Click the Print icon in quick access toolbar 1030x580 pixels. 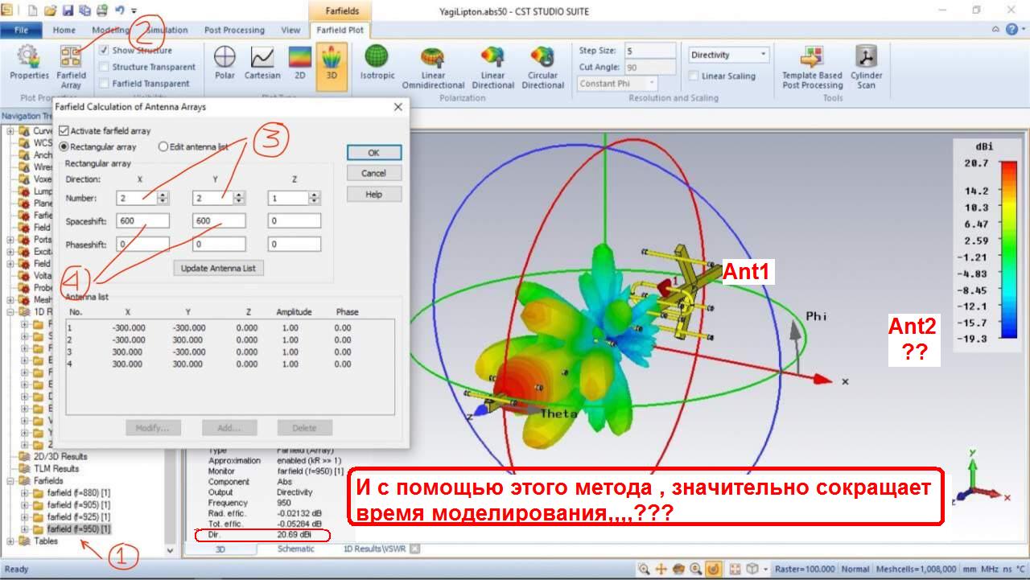tap(101, 10)
